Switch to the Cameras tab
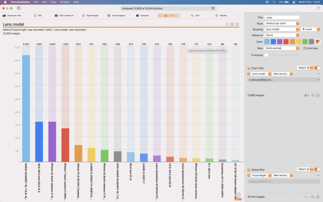323x202 pixels. point(143,15)
